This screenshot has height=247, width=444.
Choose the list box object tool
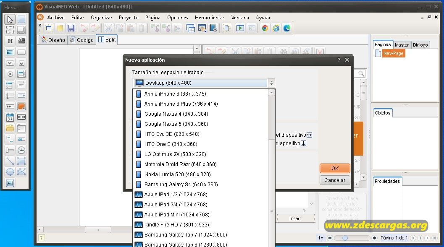21,74
